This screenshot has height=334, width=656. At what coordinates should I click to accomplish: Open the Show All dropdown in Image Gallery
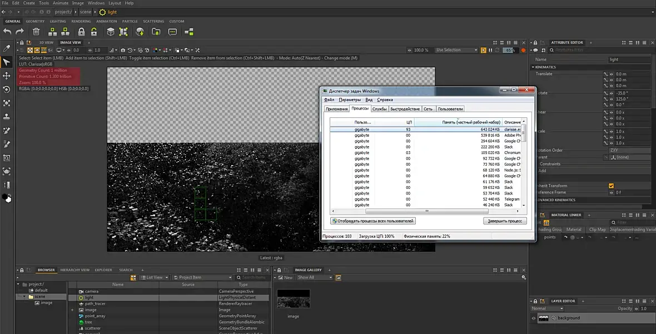click(x=315, y=277)
